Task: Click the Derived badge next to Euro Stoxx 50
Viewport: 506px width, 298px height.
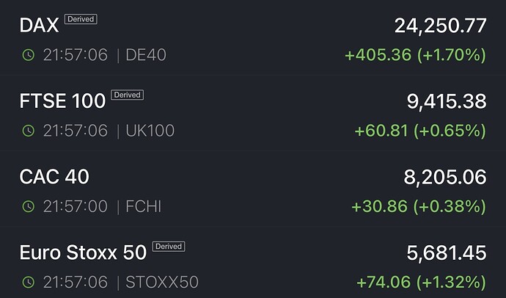Action: [x=168, y=246]
